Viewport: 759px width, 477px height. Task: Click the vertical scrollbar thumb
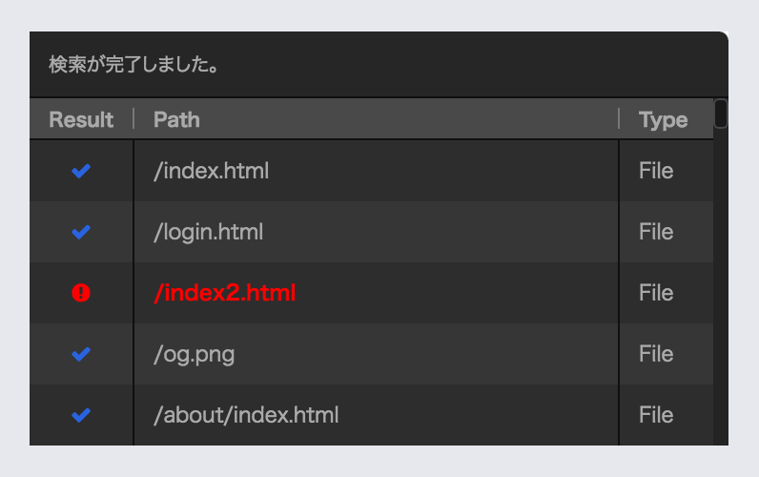tap(721, 114)
